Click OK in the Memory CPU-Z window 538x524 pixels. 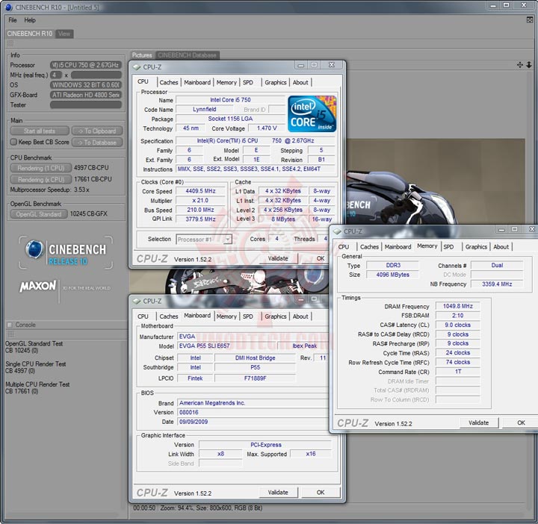pyautogui.click(x=521, y=423)
